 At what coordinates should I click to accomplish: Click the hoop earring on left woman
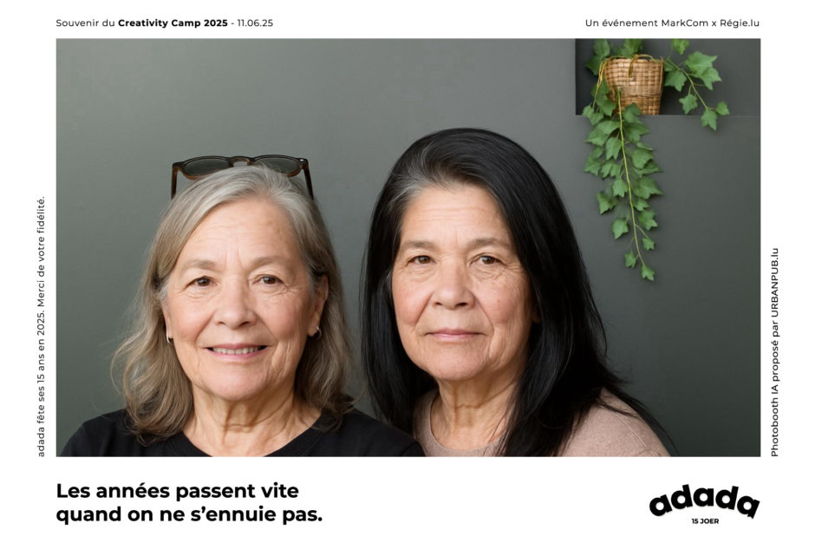pyautogui.click(x=317, y=334)
